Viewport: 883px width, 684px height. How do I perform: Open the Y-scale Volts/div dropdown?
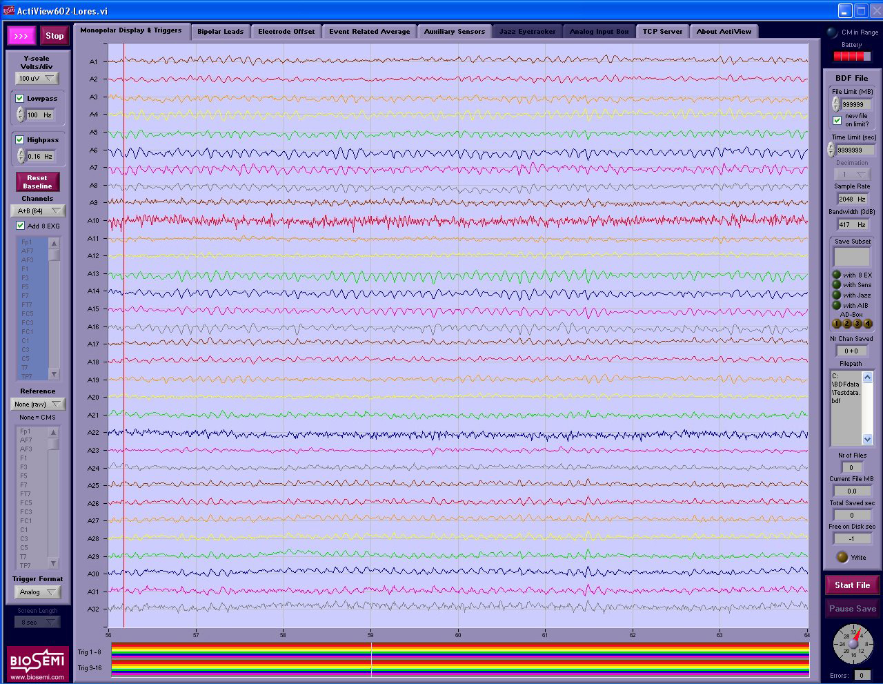(x=37, y=79)
